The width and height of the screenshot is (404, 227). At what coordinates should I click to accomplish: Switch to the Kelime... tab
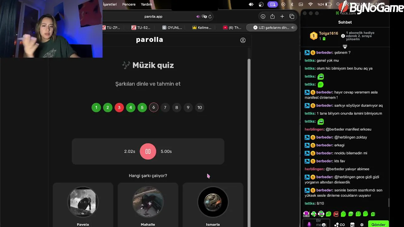click(202, 27)
